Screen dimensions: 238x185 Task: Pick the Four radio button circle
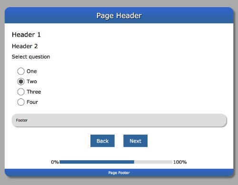click(21, 102)
